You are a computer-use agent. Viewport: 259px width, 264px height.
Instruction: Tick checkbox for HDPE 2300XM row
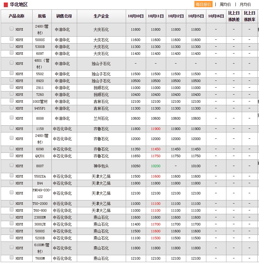tap(12, 216)
